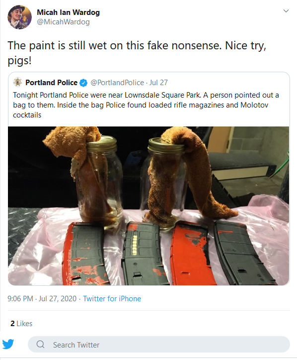Screen dimensions: 297x360
Task: Open the Twitter bird logo home
Action: [x=8, y=344]
